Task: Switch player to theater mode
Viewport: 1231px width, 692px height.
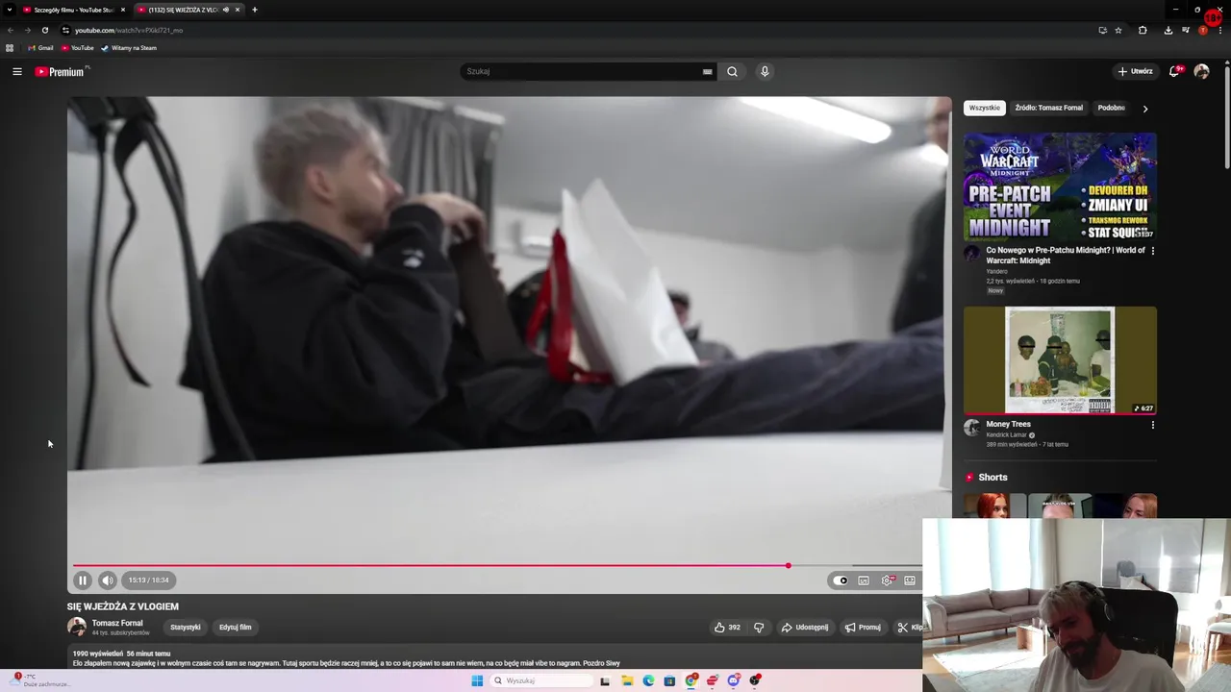Action: pyautogui.click(x=910, y=581)
